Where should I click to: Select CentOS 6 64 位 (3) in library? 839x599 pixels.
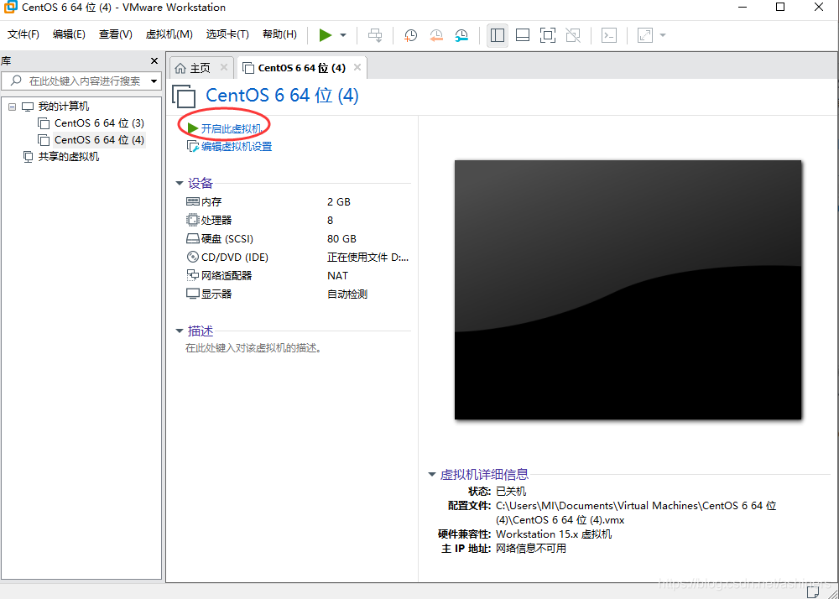[x=99, y=123]
